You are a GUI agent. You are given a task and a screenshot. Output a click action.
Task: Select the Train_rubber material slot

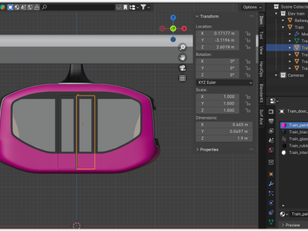point(294,146)
